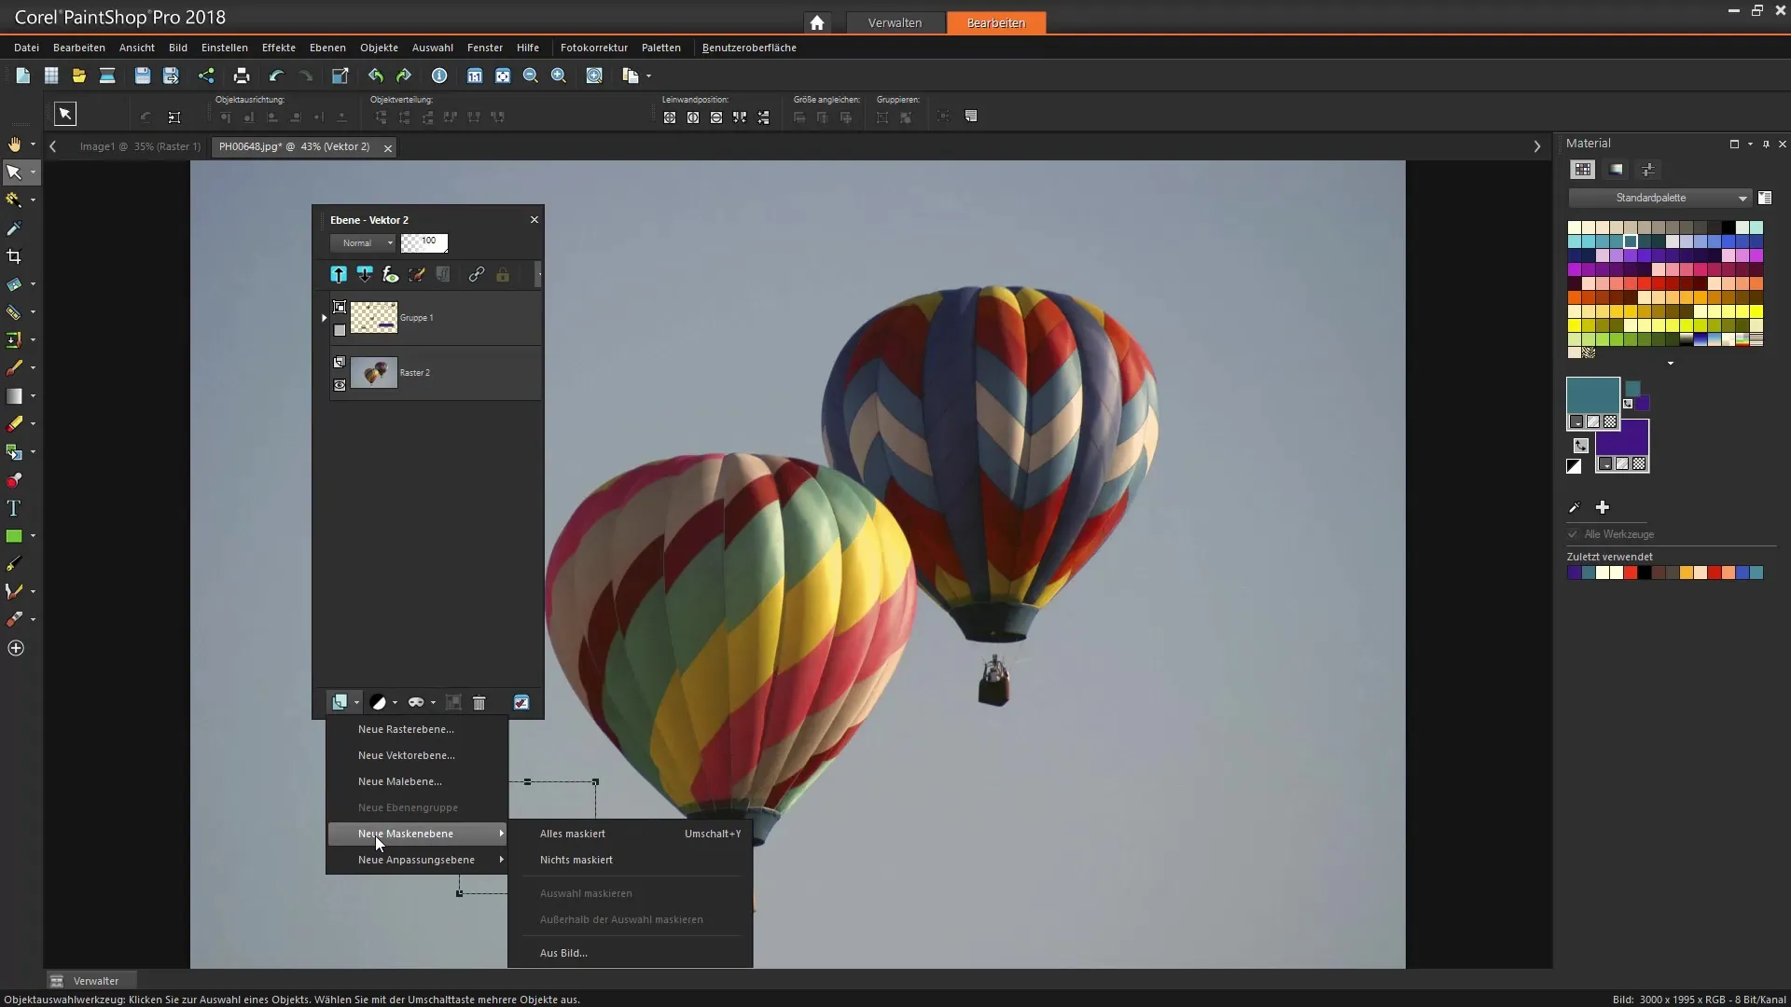Click the Zoom in magnifier icon

click(x=559, y=76)
